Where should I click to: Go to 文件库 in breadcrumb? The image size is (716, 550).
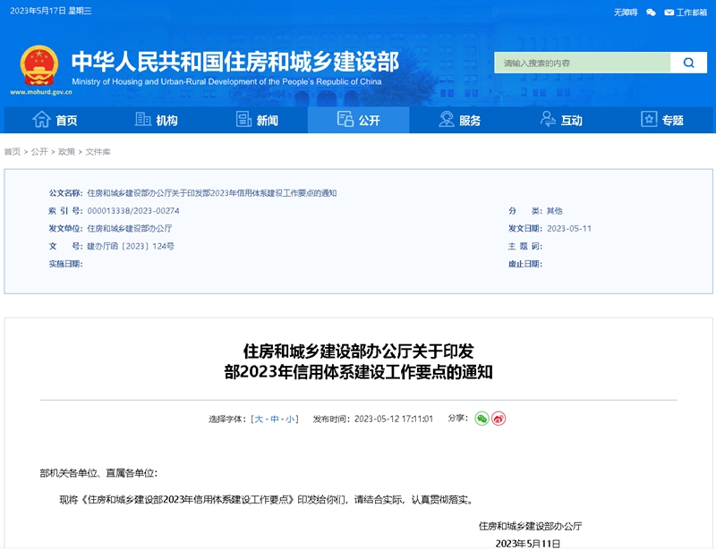click(x=98, y=151)
